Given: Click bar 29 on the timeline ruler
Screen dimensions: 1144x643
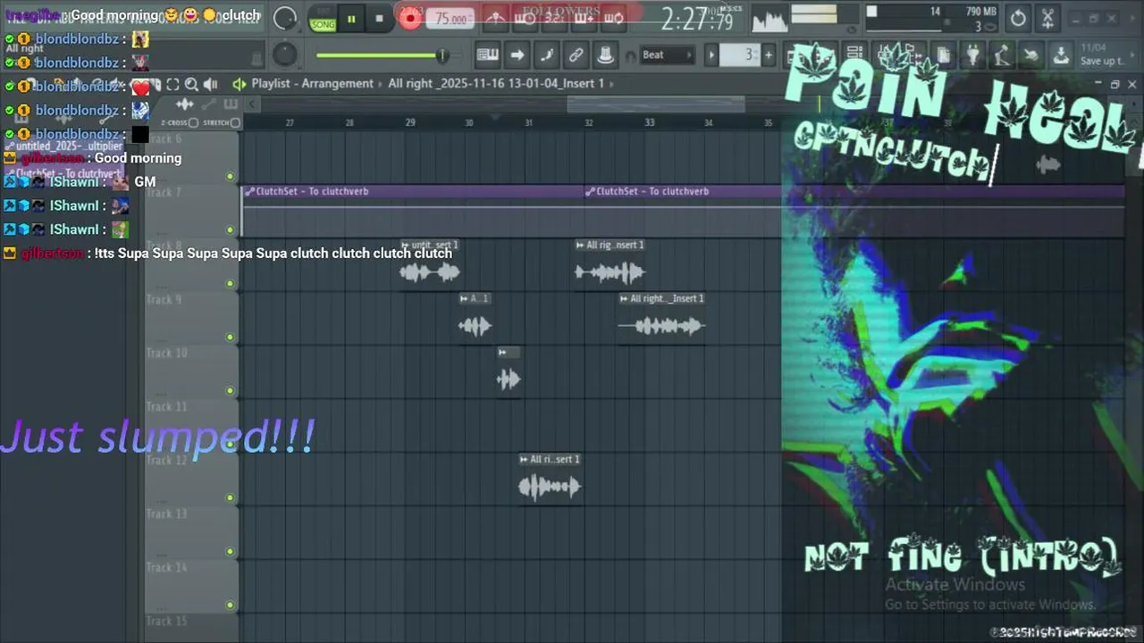Looking at the screenshot, I should point(409,122).
